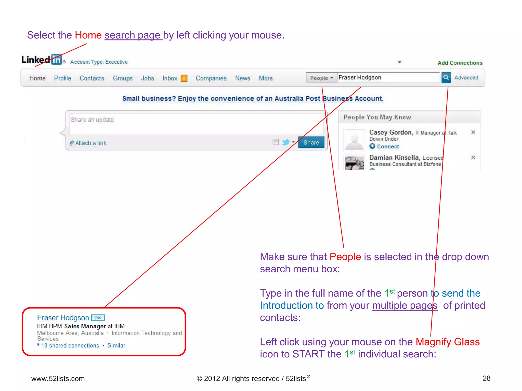Expand 10 shared connections triangle
This screenshot has height=391, width=522.
tap(38, 345)
